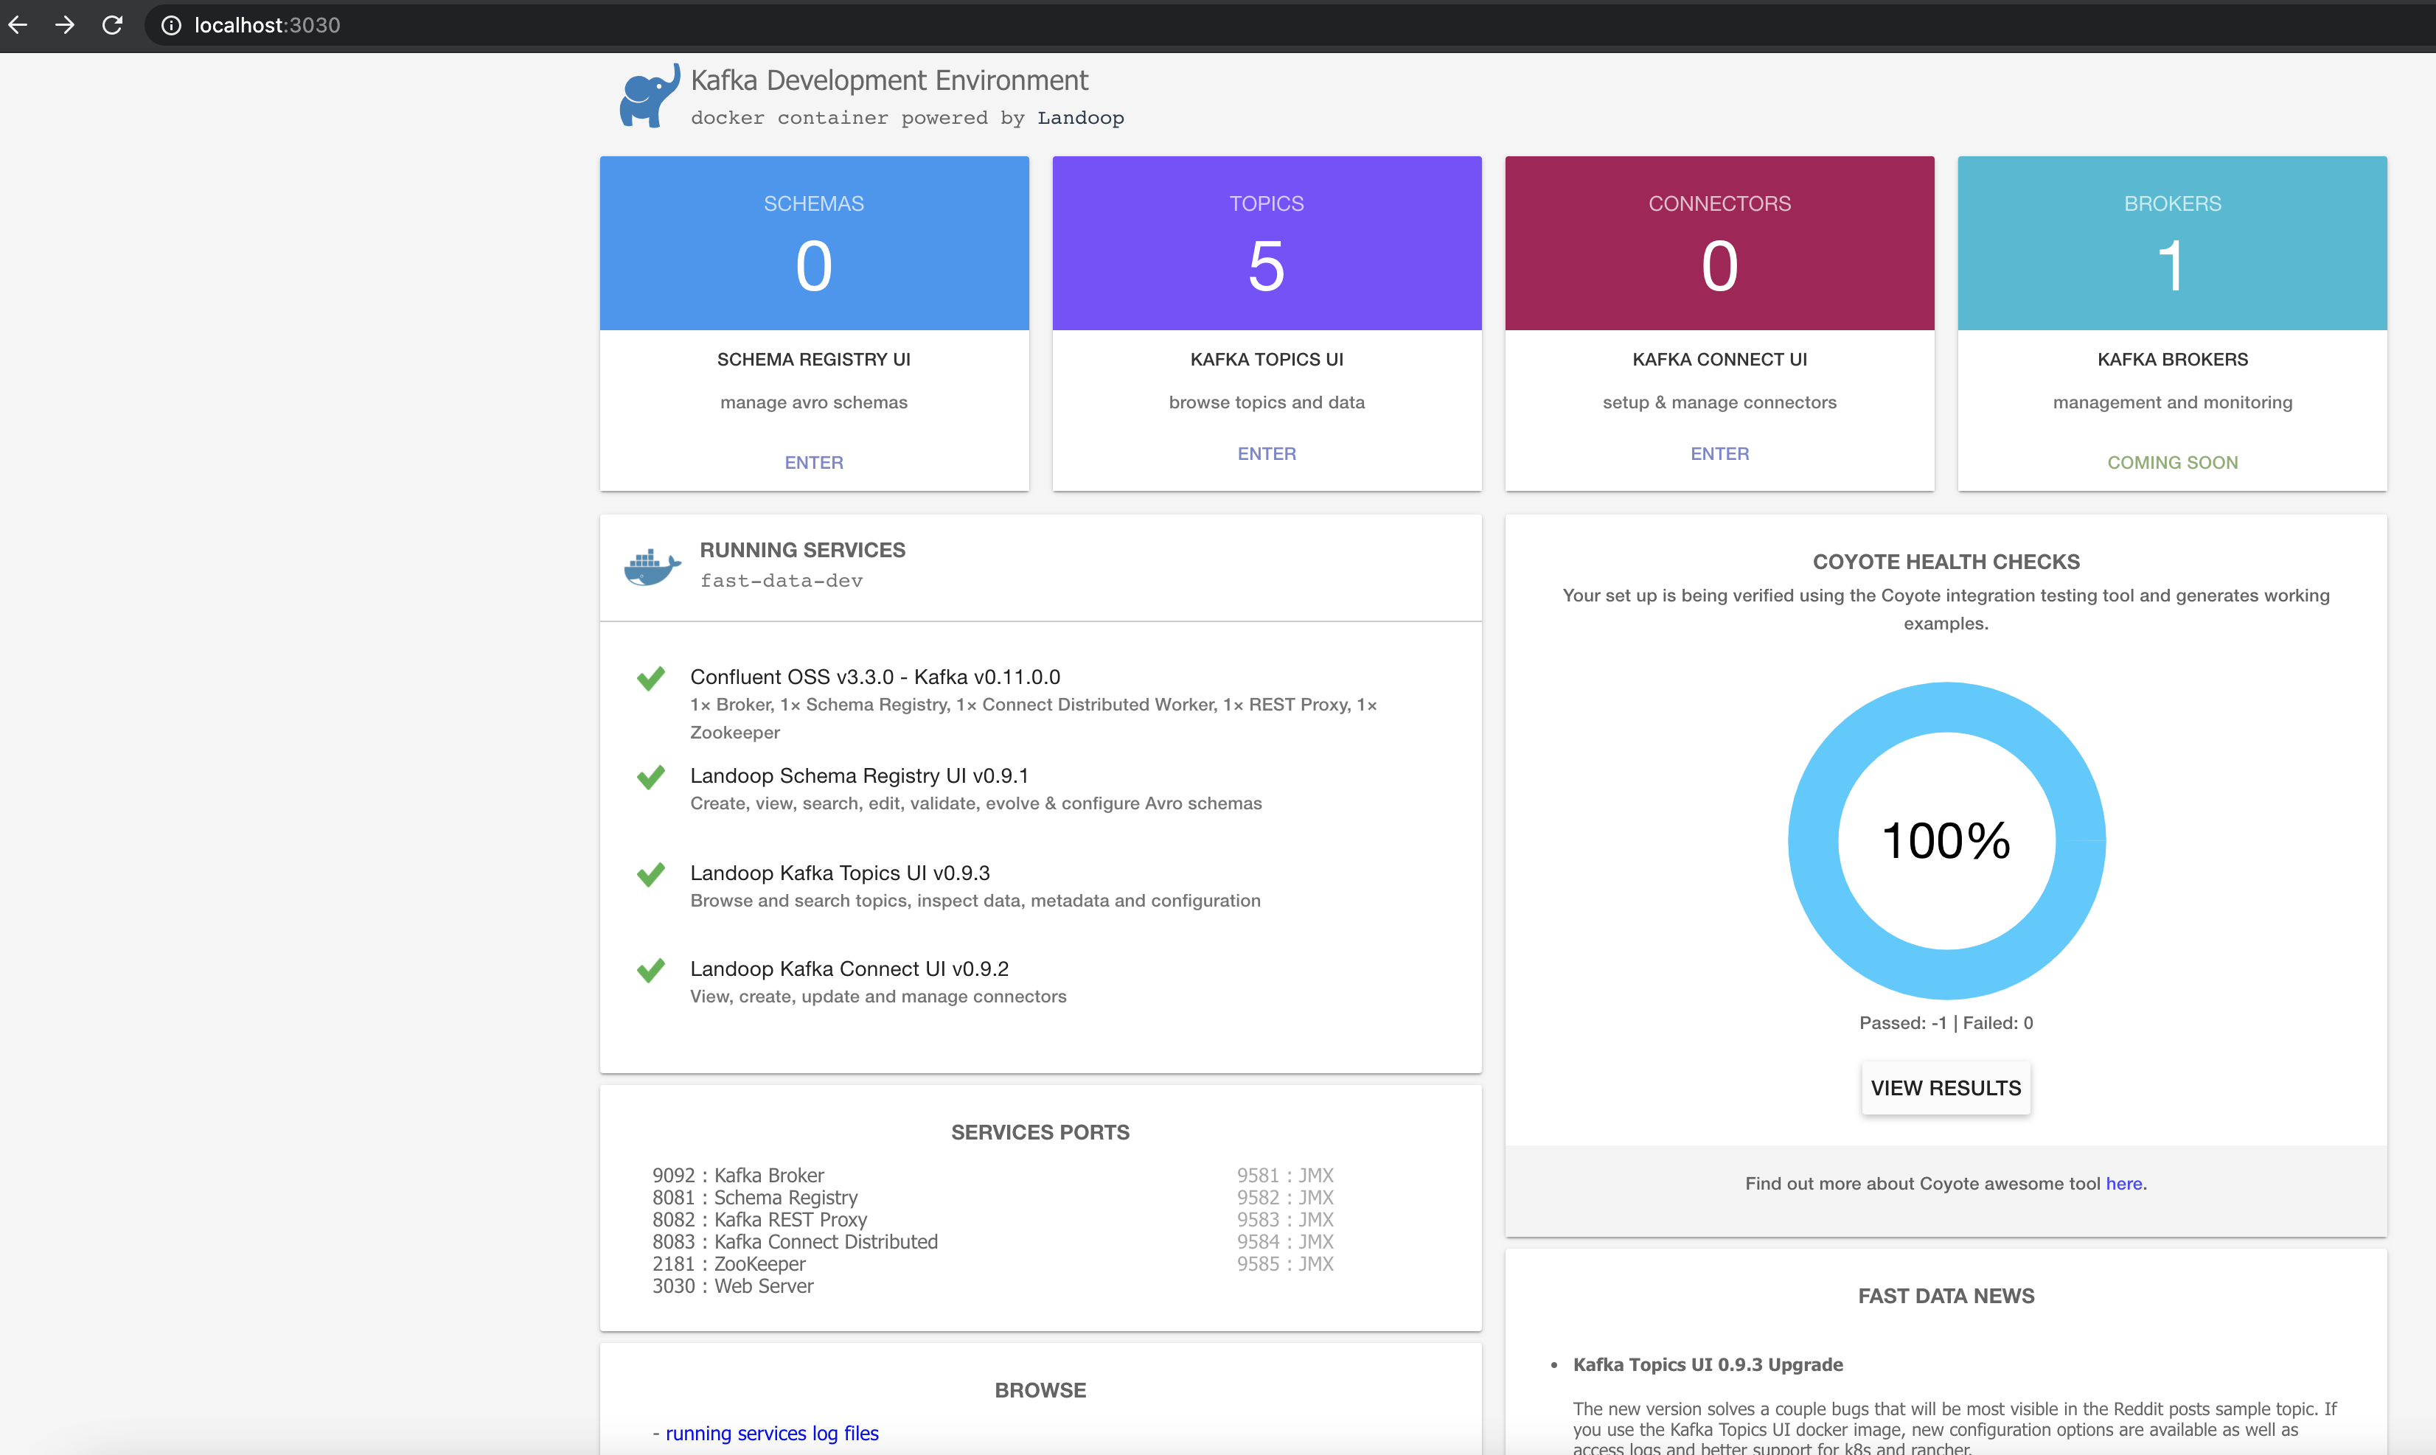Click the localhost:3030 address bar
The height and width of the screenshot is (1455, 2436).
coord(267,26)
